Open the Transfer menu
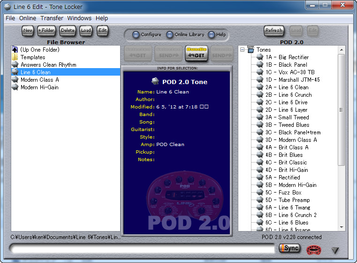The image size is (357, 263). pos(52,18)
